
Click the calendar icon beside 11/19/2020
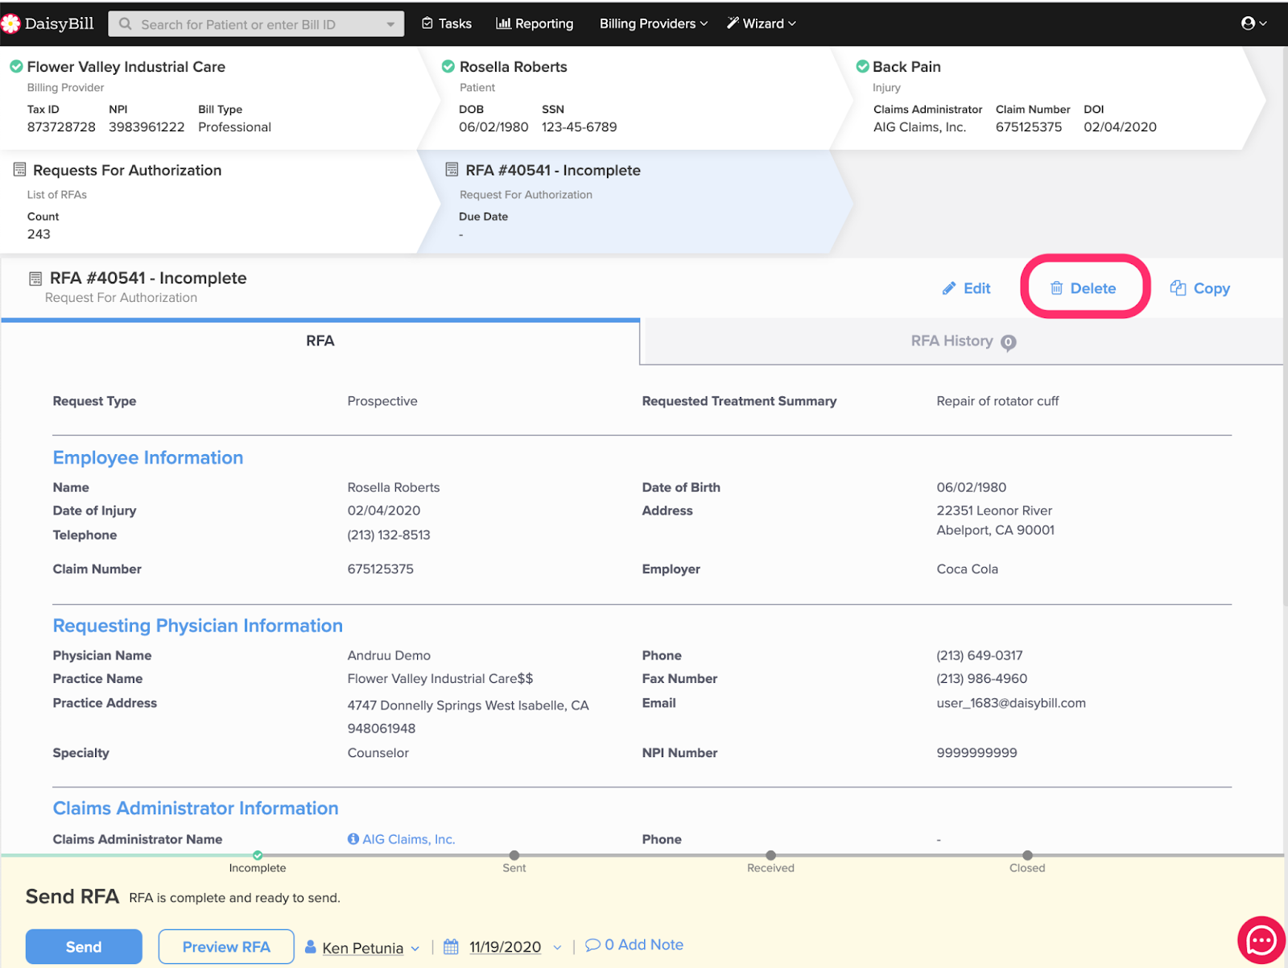coord(451,947)
